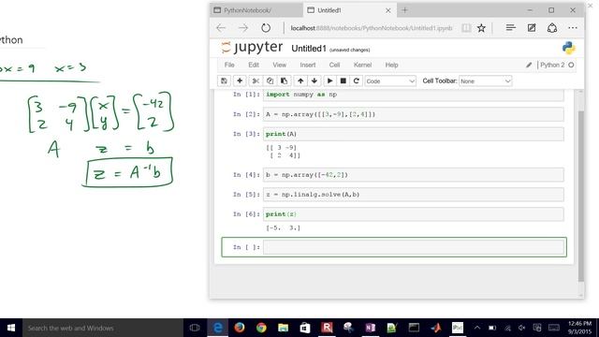Paste cell below icon in Jupyter toolbar
The height and width of the screenshot is (337, 599).
(284, 81)
